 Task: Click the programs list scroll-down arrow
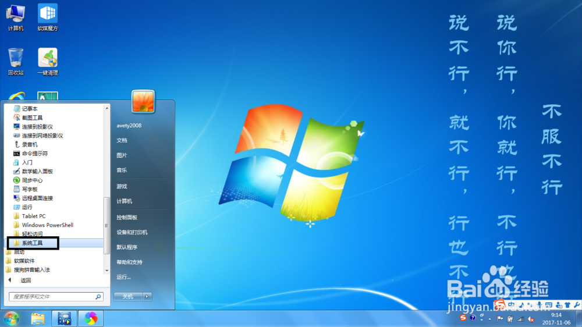pos(107,271)
